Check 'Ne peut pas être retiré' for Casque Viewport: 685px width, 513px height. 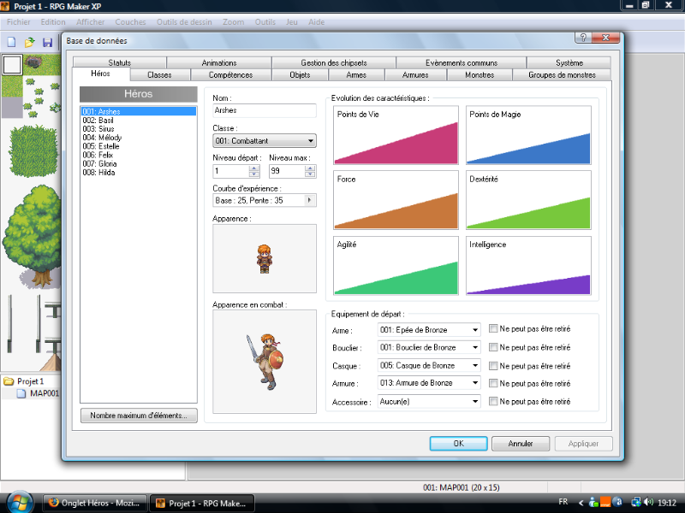click(493, 365)
